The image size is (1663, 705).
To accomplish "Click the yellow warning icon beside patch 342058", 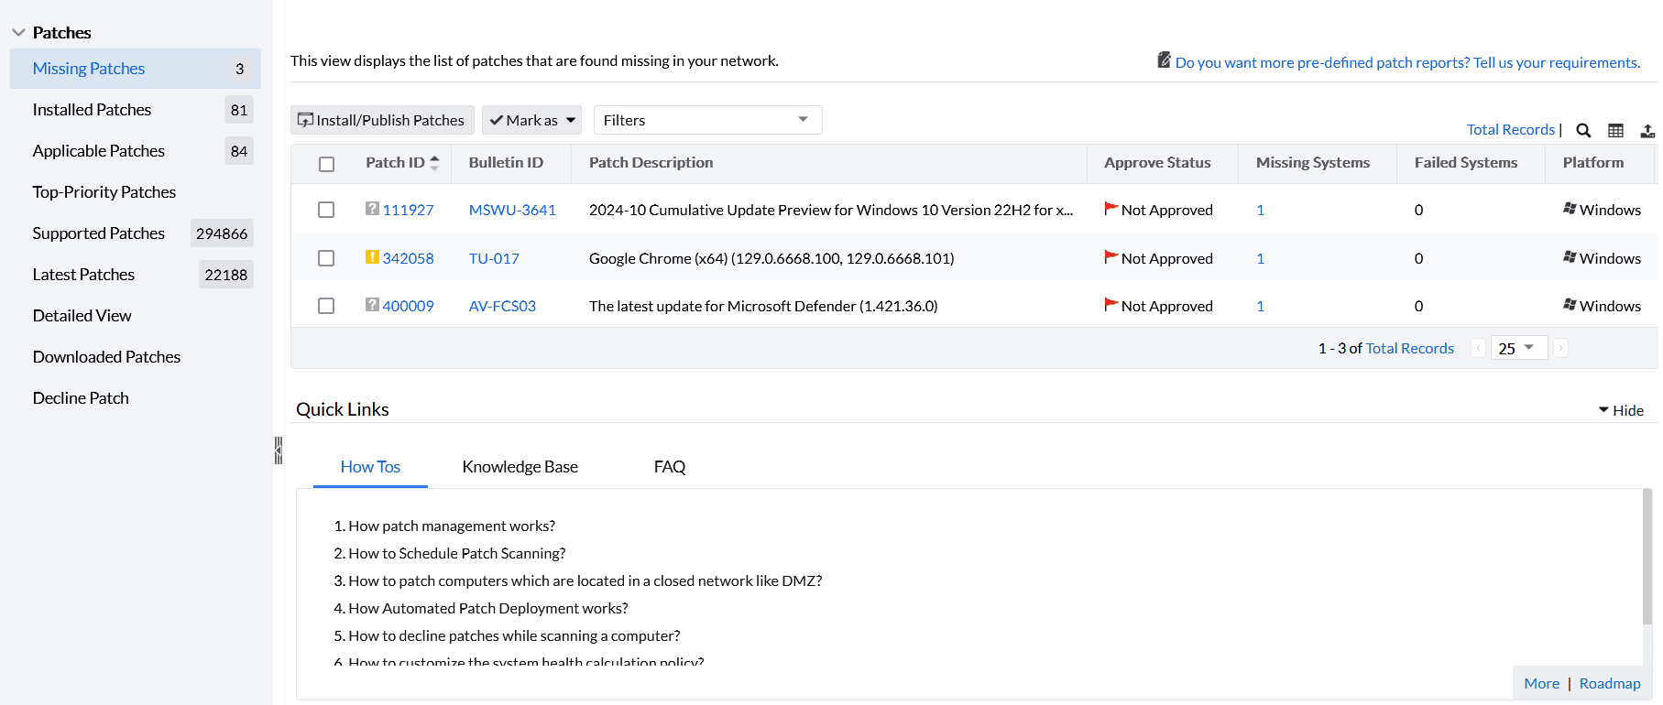I will tap(372, 257).
